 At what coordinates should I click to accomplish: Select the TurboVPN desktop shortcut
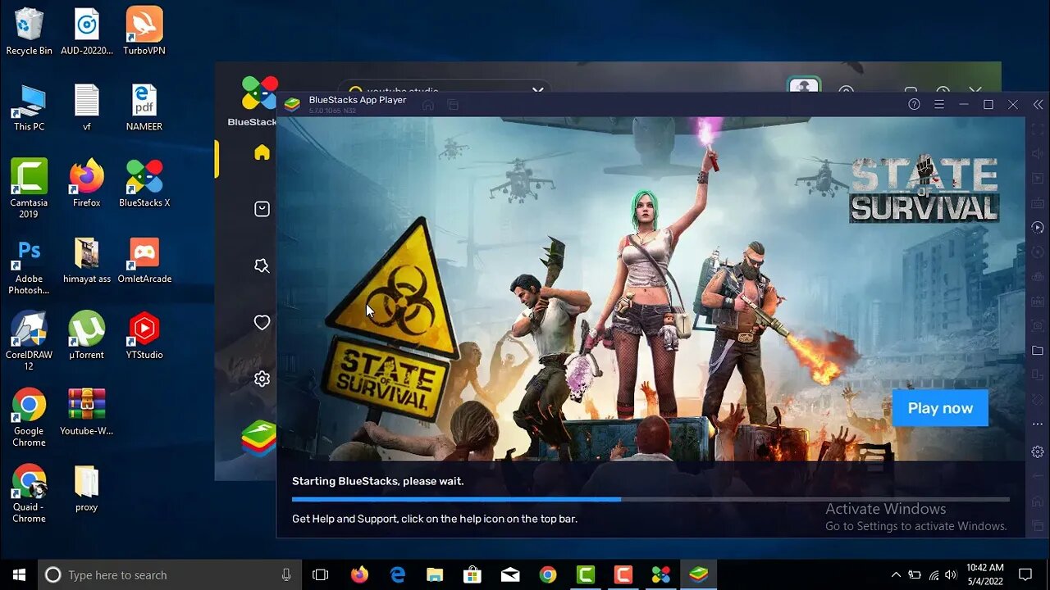[144, 33]
